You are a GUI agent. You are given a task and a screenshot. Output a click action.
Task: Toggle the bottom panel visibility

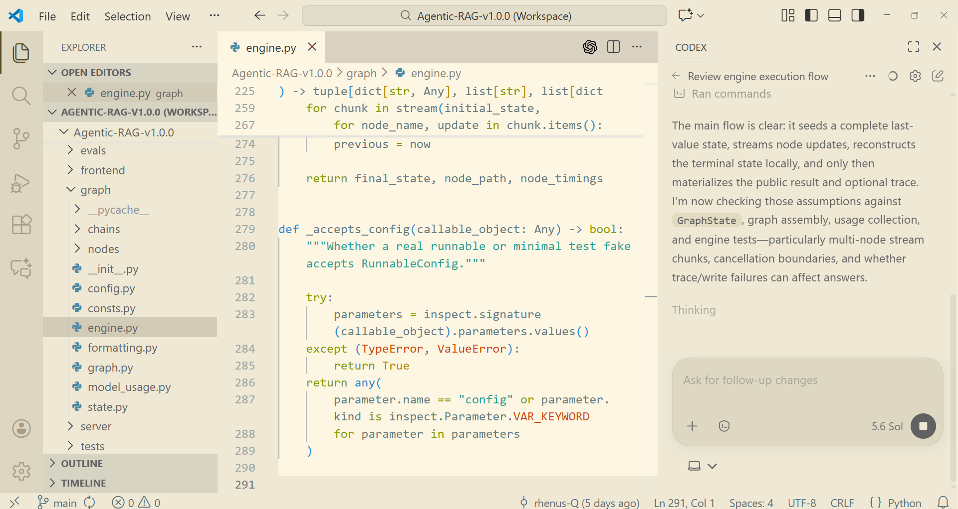click(835, 15)
